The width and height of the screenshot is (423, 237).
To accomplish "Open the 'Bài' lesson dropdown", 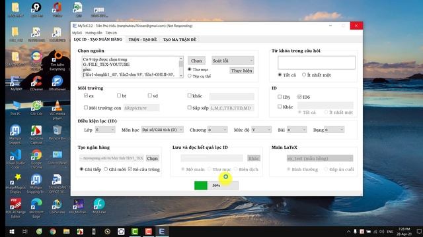I will point(297,130).
